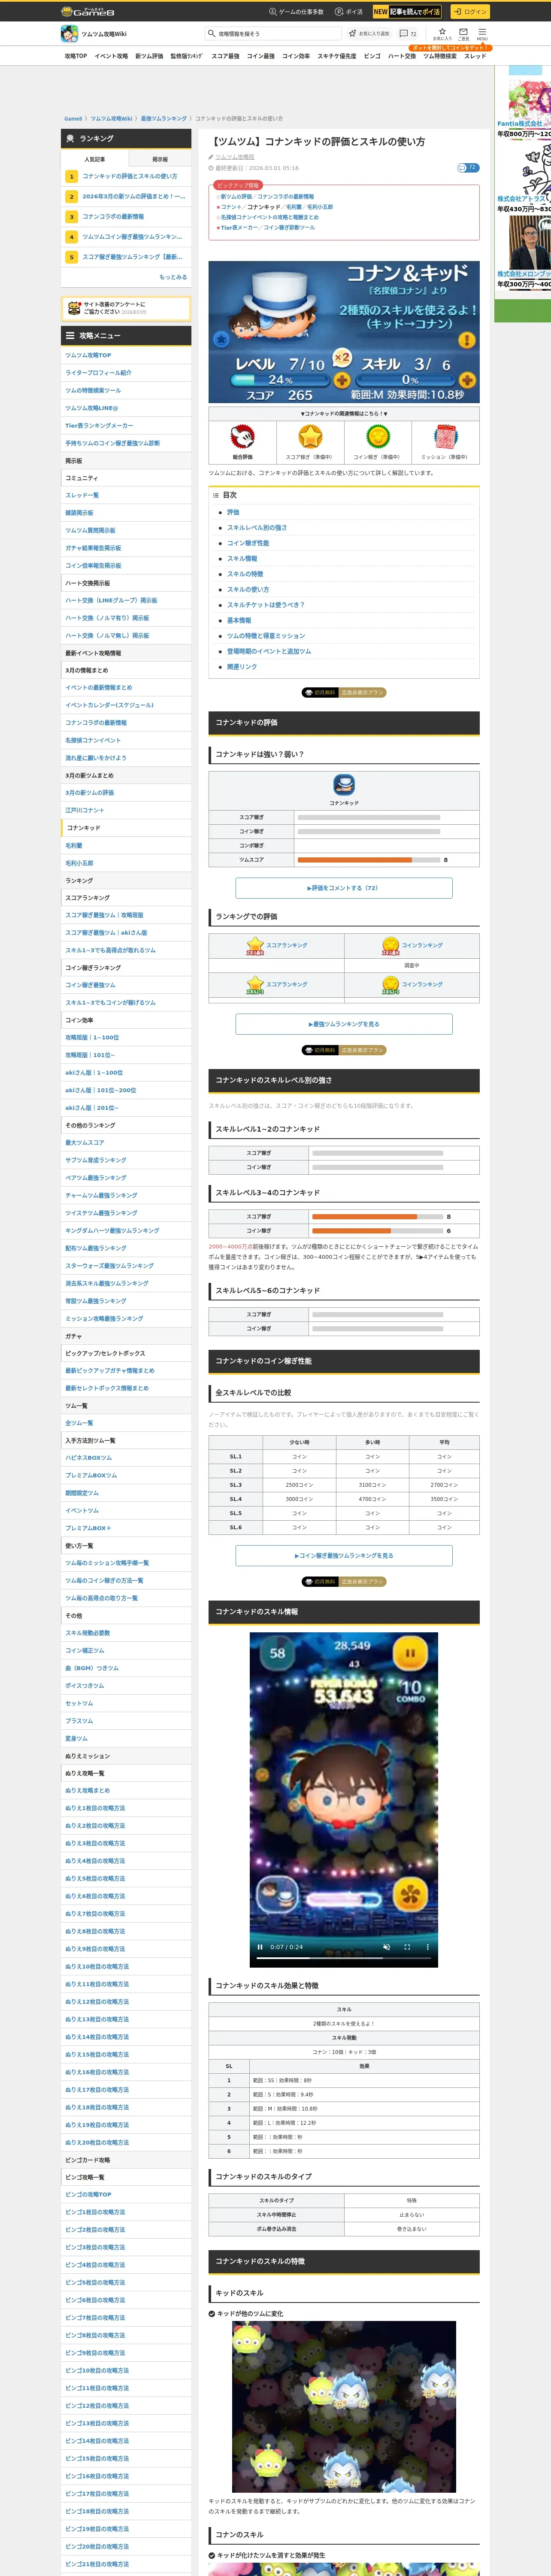Click the gold スコアランキング crown badge
The image size is (551, 2576).
pyautogui.click(x=255, y=946)
